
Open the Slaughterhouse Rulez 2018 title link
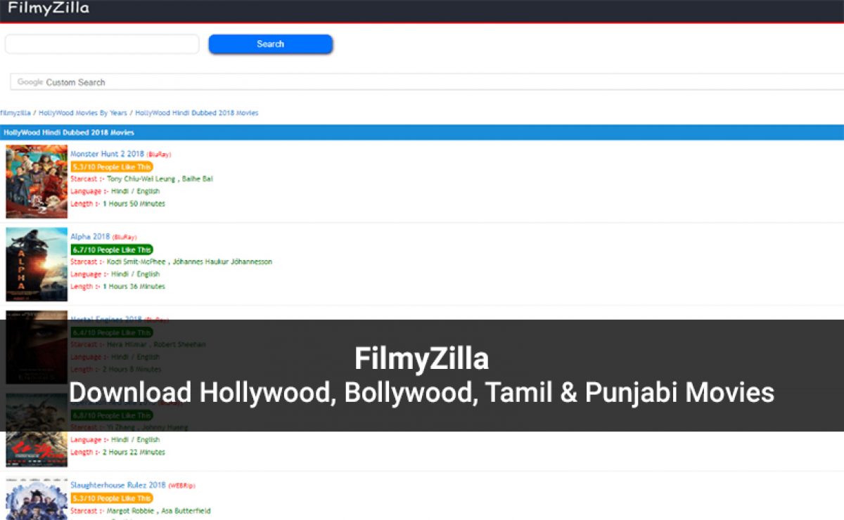pyautogui.click(x=117, y=485)
